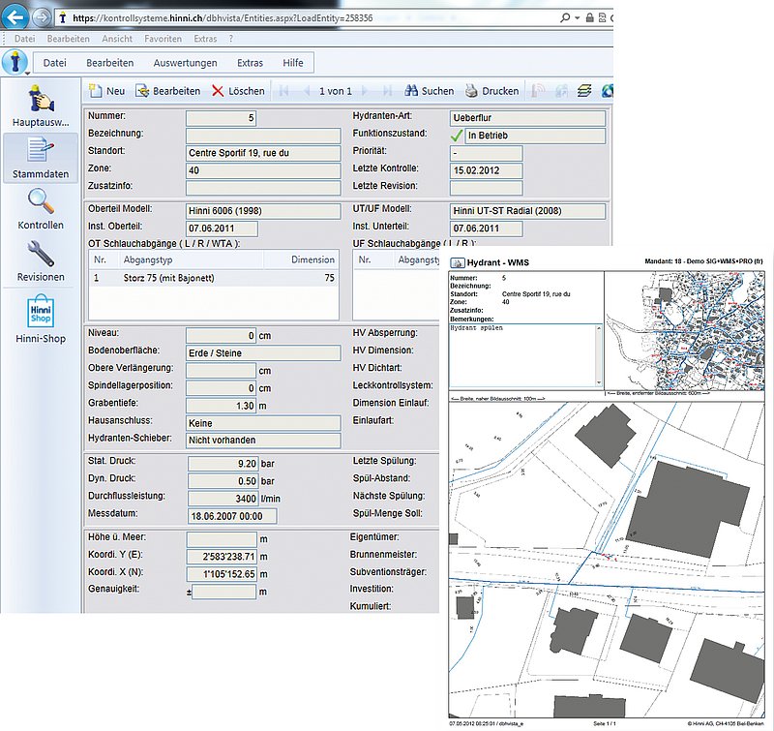Click the green check beside In Betrieb
Image resolution: width=774 pixels, height=731 pixels.
[457, 136]
